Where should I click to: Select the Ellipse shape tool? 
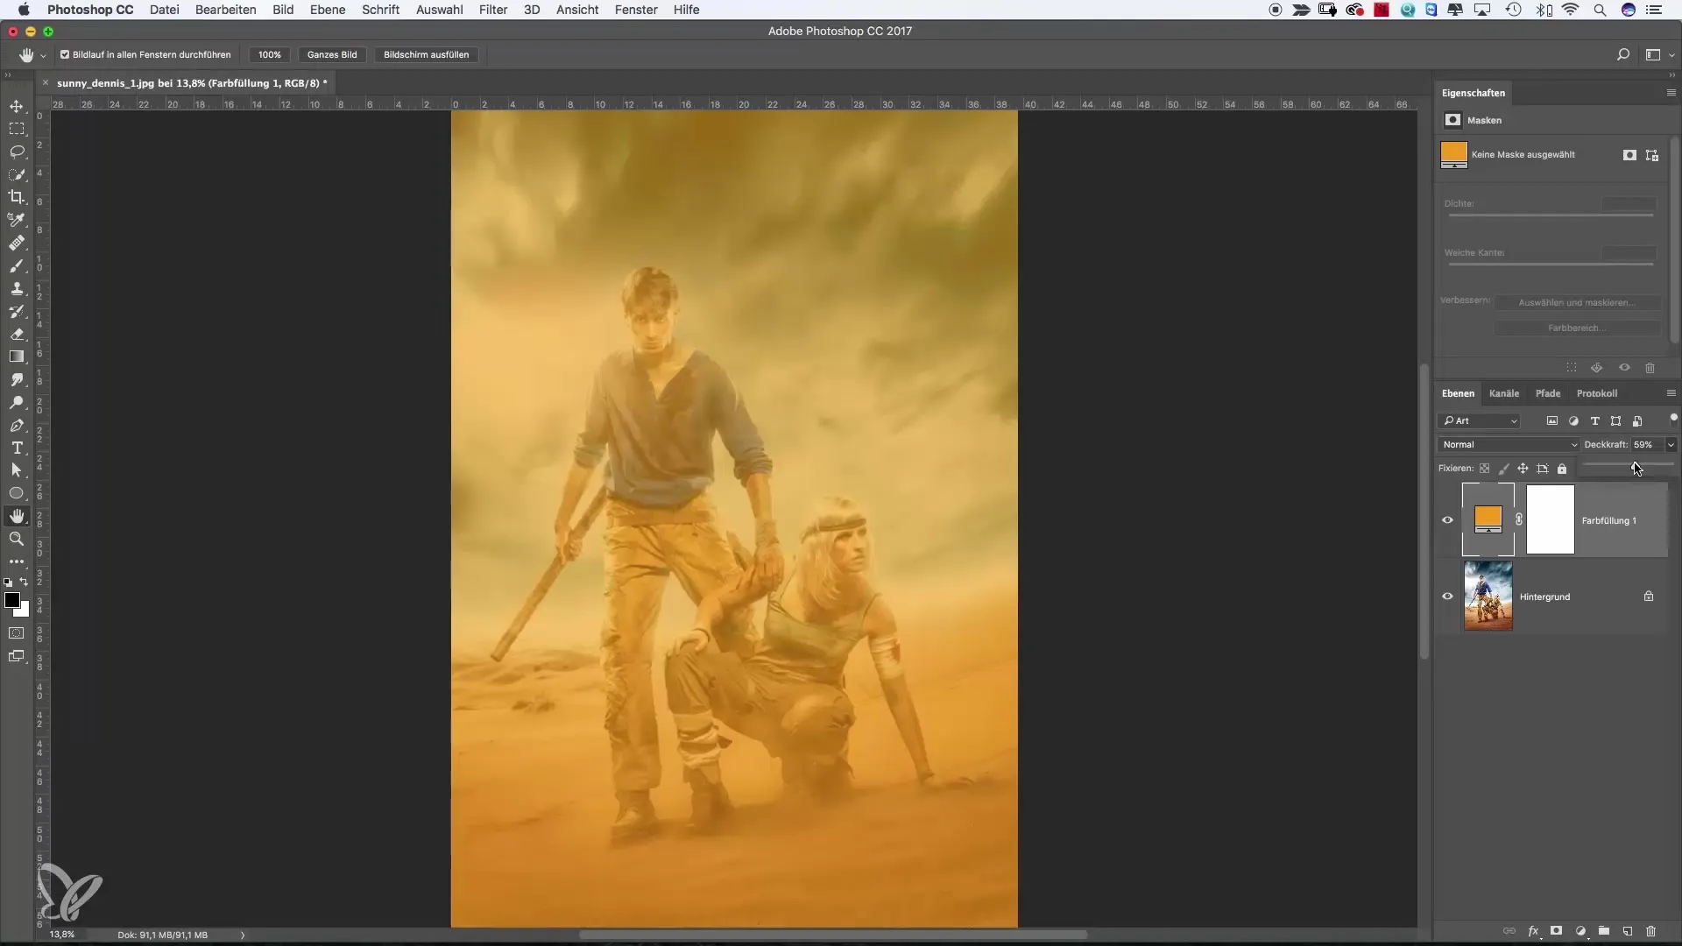pyautogui.click(x=17, y=493)
